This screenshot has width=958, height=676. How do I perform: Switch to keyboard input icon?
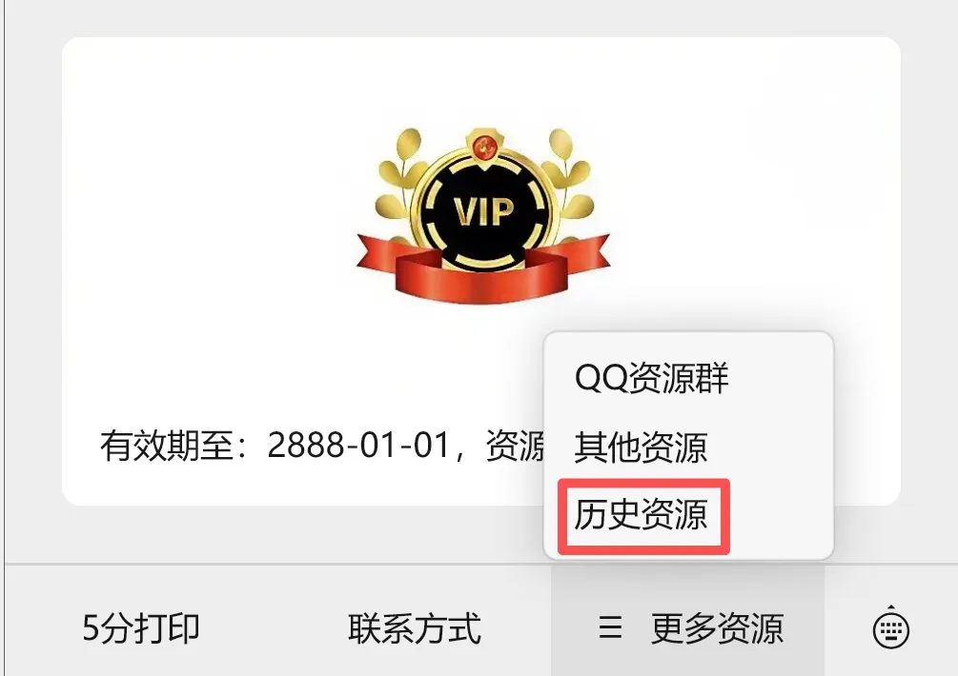point(890,627)
